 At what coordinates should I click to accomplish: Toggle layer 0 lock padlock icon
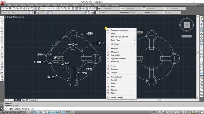48,12
